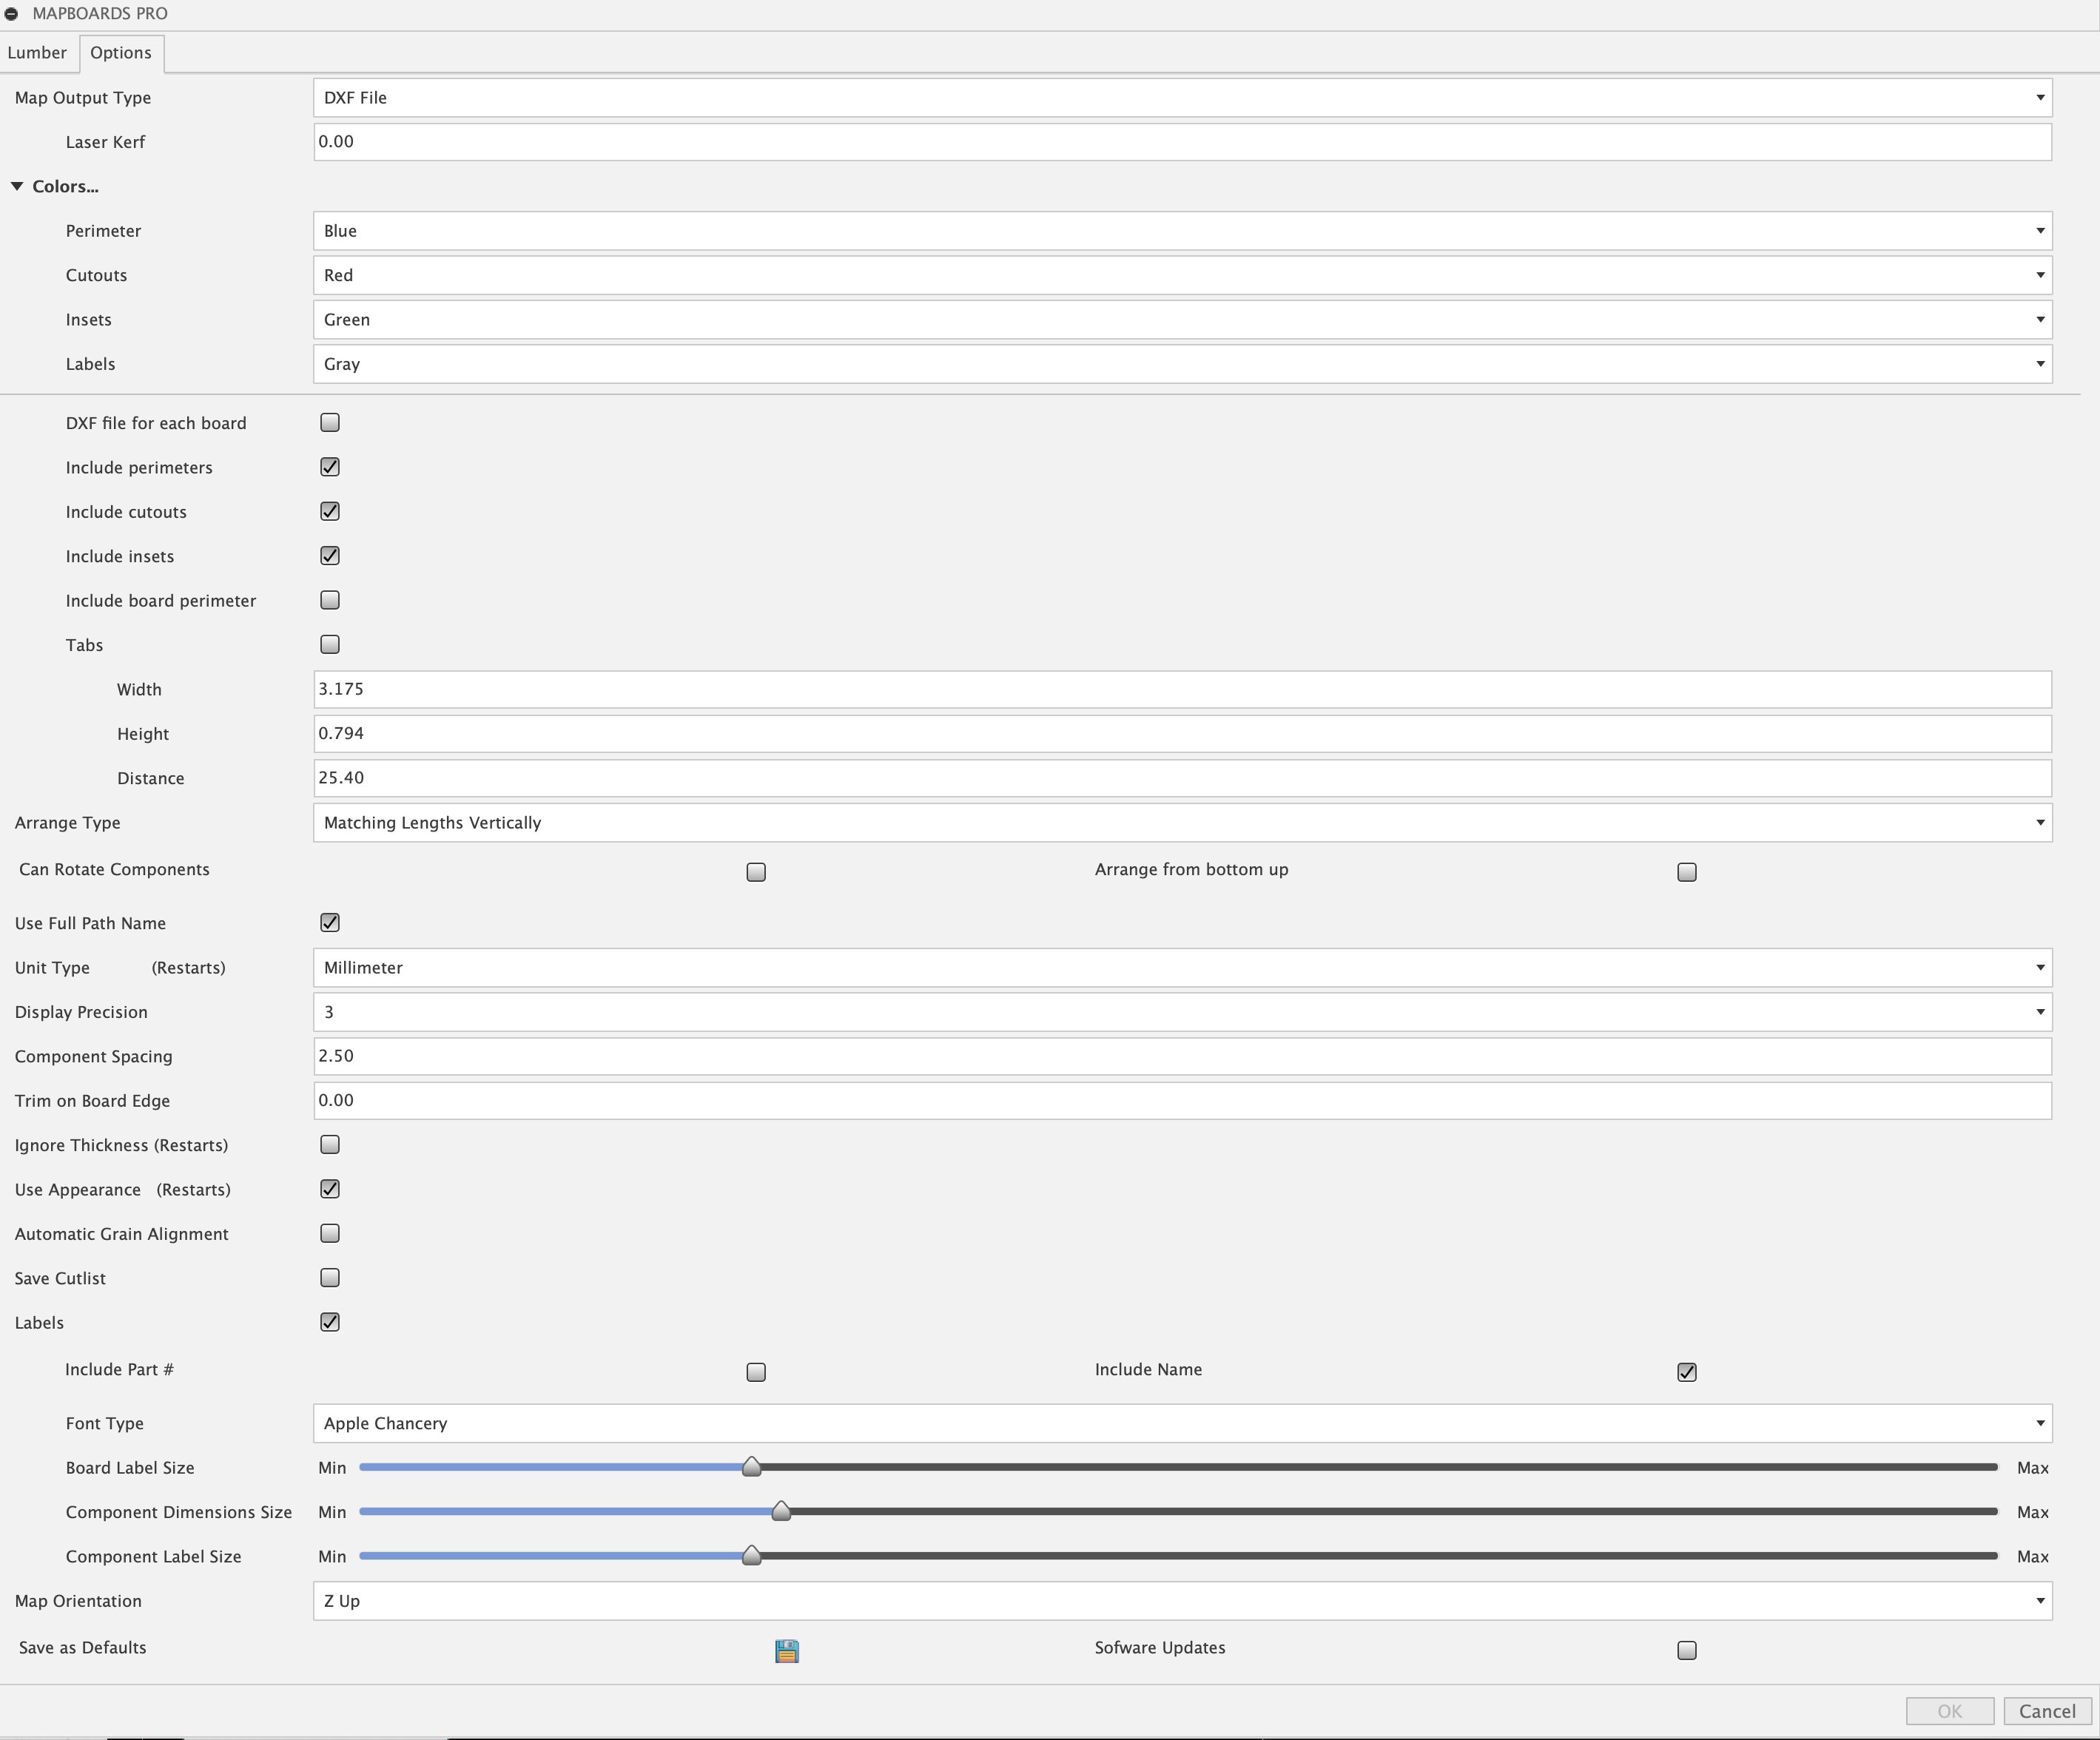Click the collapse icon beside MAPBOARDS PRO title
Viewport: 2100px width, 1740px height.
click(12, 14)
